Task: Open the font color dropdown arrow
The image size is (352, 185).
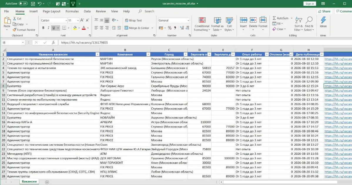Action: [x=88, y=28]
